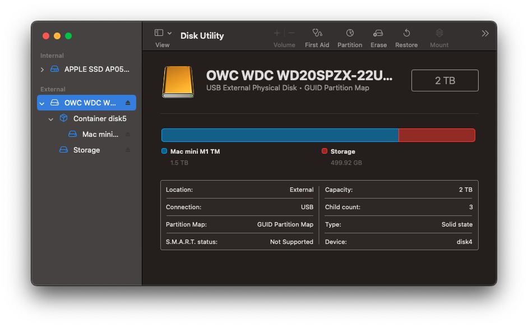
Task: Click the Erase disk icon
Action: click(x=378, y=33)
